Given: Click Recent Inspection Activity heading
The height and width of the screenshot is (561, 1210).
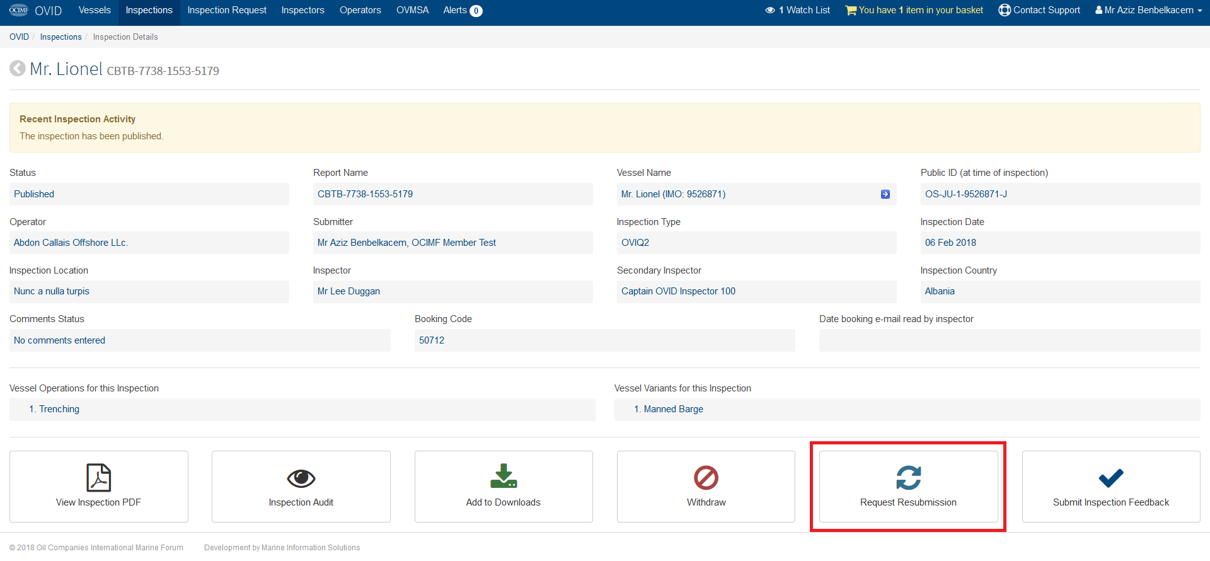Looking at the screenshot, I should 78,119.
